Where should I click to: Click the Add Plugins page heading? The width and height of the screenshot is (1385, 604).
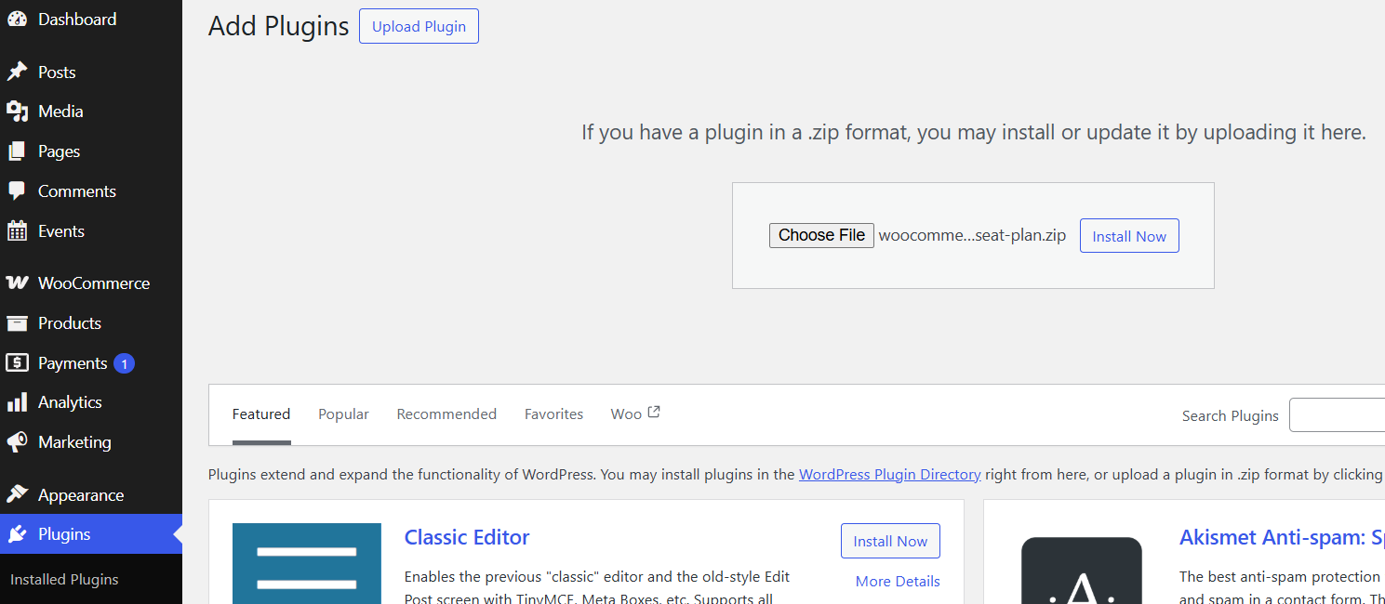(x=278, y=26)
